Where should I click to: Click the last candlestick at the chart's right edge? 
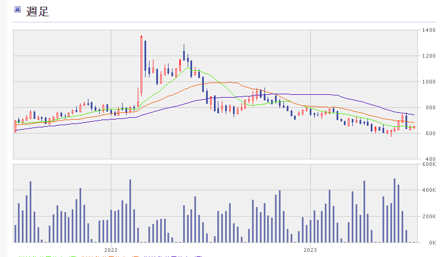click(414, 127)
